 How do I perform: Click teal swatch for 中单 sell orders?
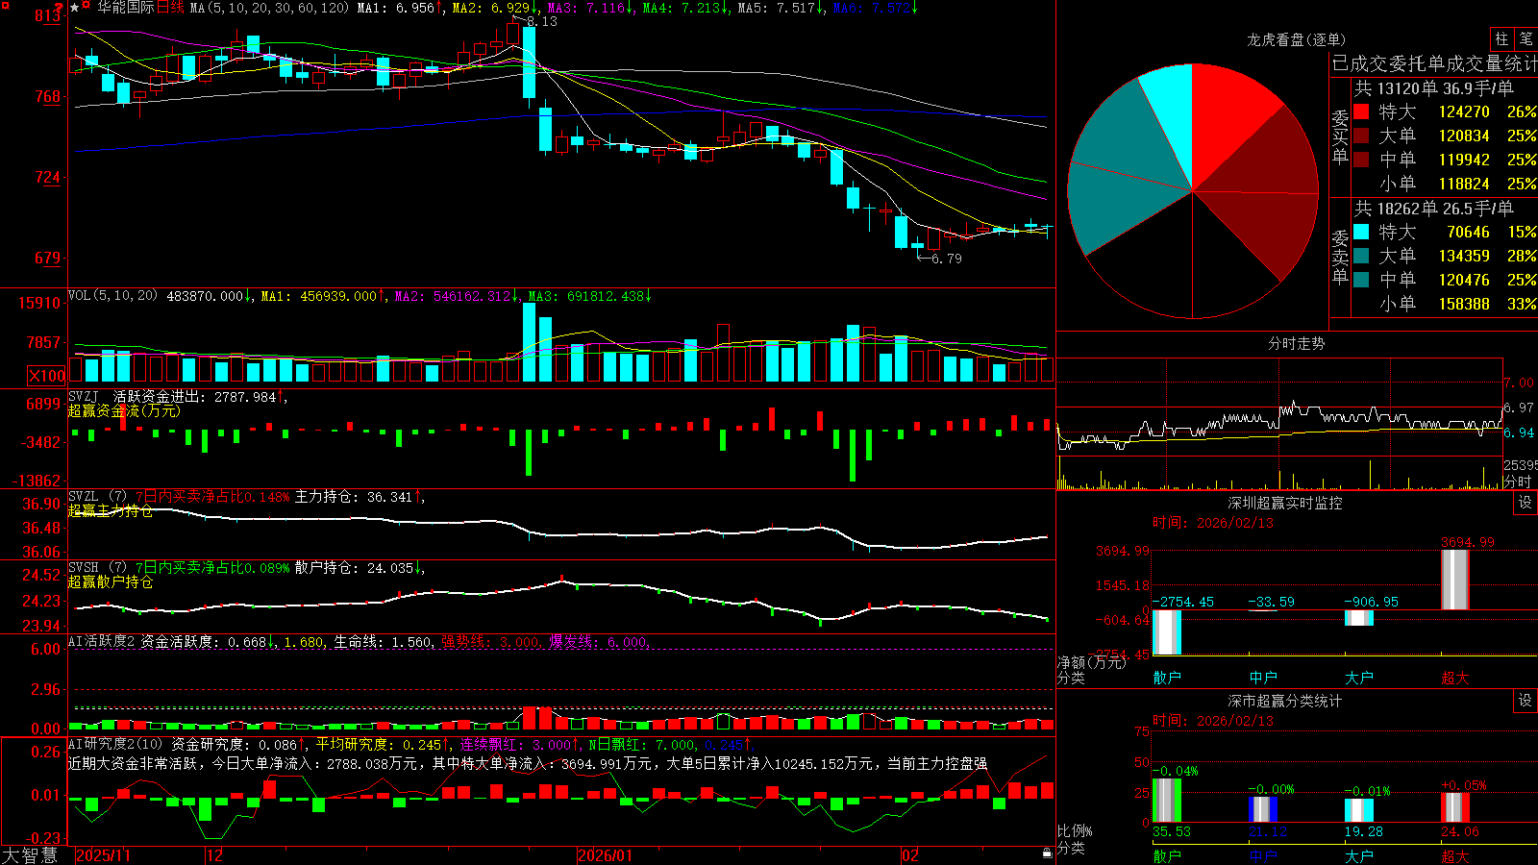[x=1361, y=280]
